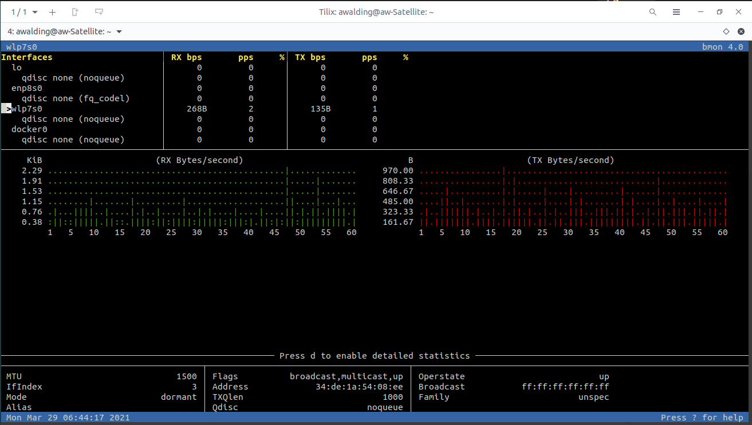This screenshot has height=425, width=752.
Task: Click the Press ? for help text
Action: tap(702, 418)
